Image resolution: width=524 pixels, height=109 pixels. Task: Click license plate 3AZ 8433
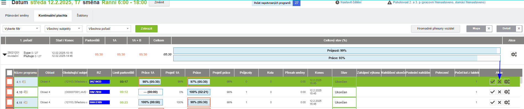click(99, 82)
